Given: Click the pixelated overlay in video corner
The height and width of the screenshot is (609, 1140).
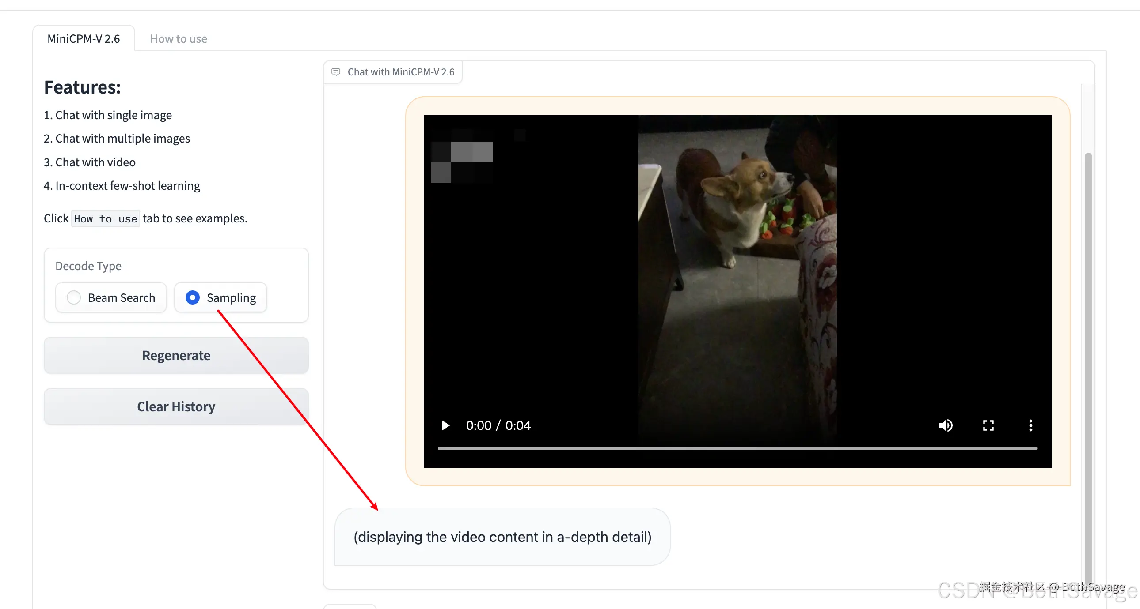Looking at the screenshot, I should point(462,162).
